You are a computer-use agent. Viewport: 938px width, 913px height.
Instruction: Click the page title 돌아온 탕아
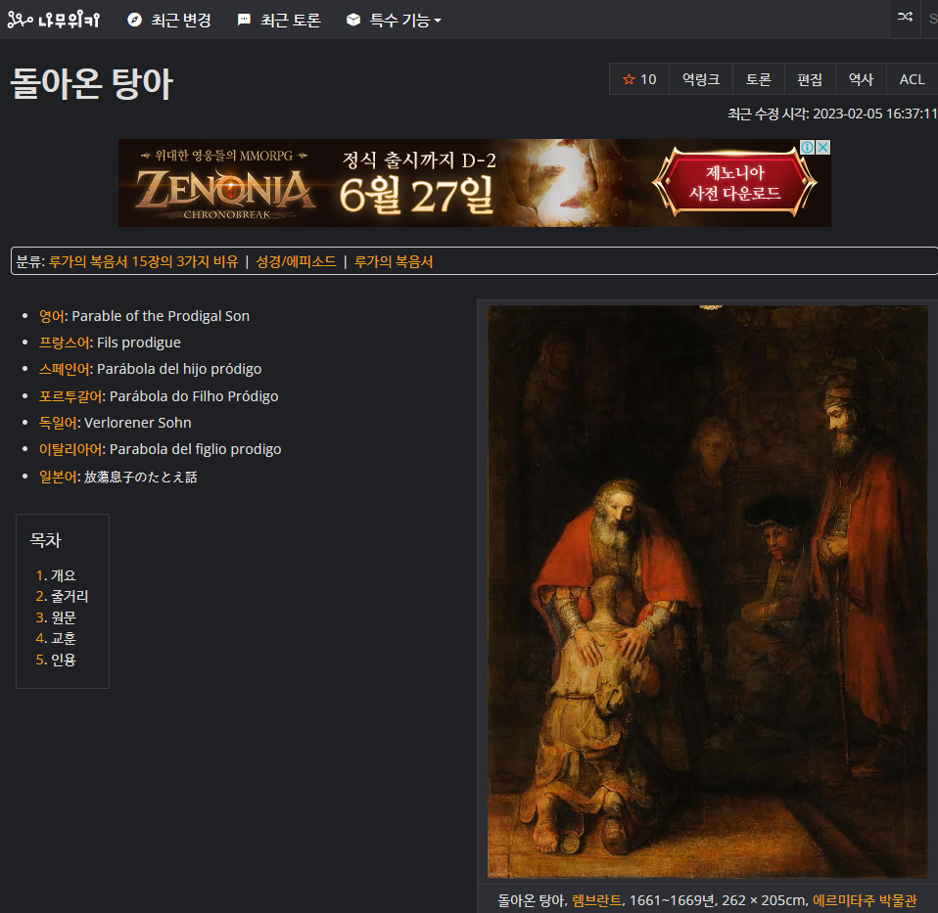(91, 83)
